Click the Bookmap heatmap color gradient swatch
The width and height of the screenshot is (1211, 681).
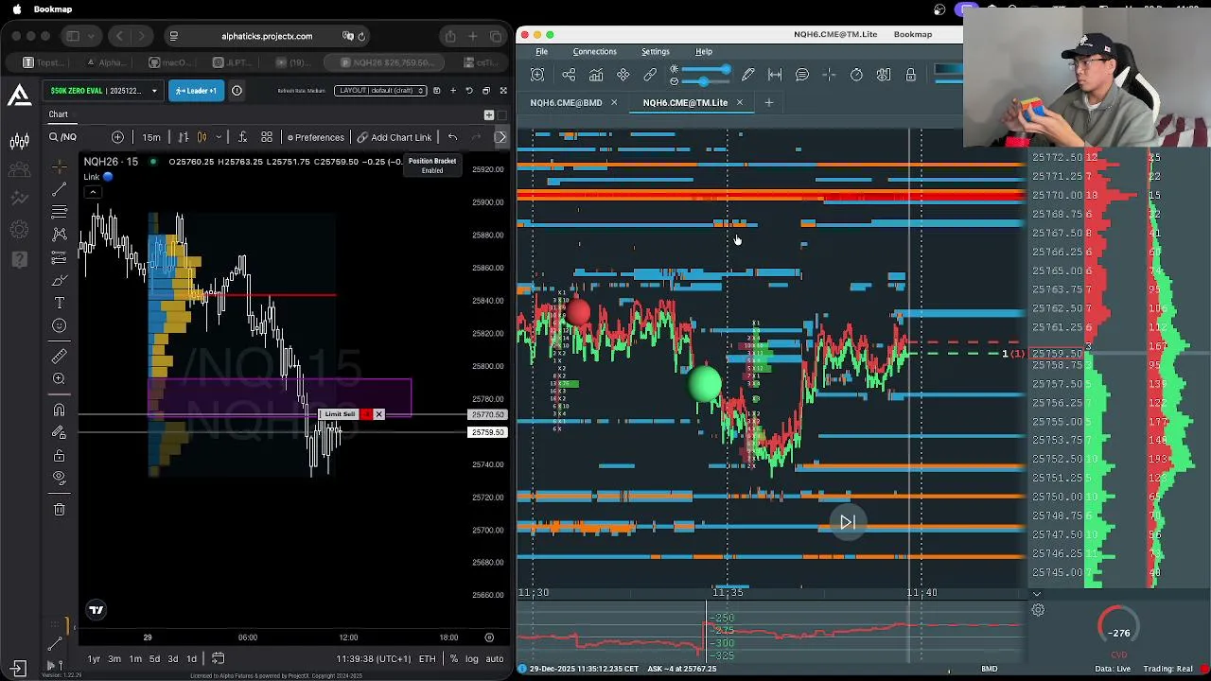[x=948, y=69]
